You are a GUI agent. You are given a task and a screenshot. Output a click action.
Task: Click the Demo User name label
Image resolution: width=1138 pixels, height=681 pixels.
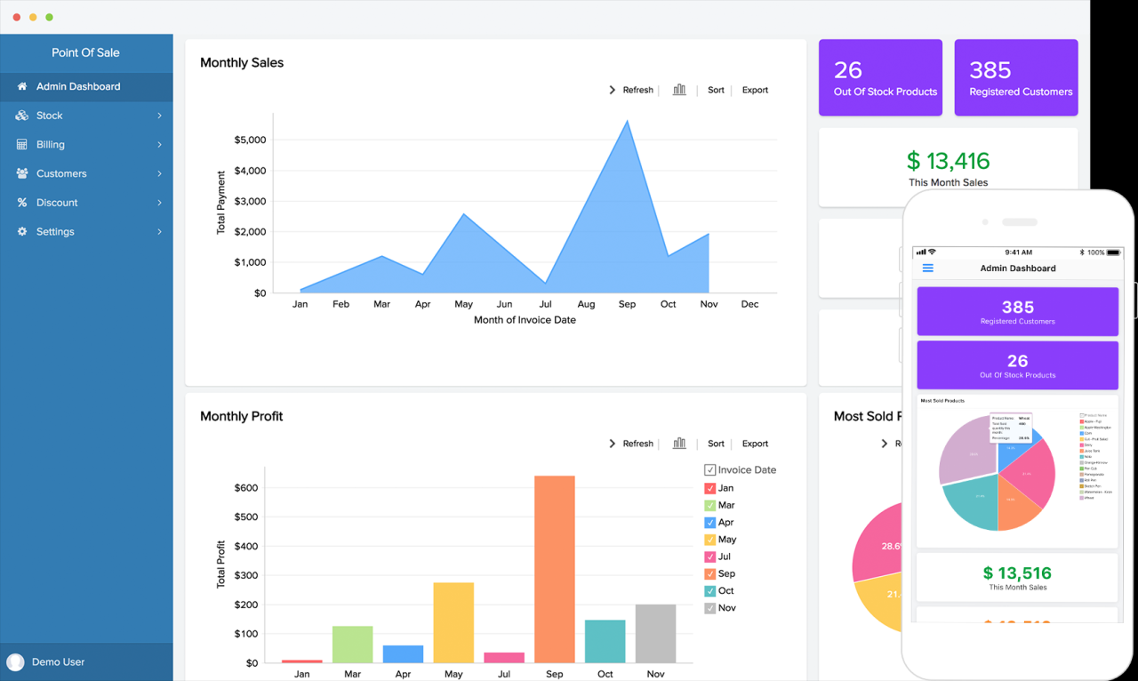[59, 662]
